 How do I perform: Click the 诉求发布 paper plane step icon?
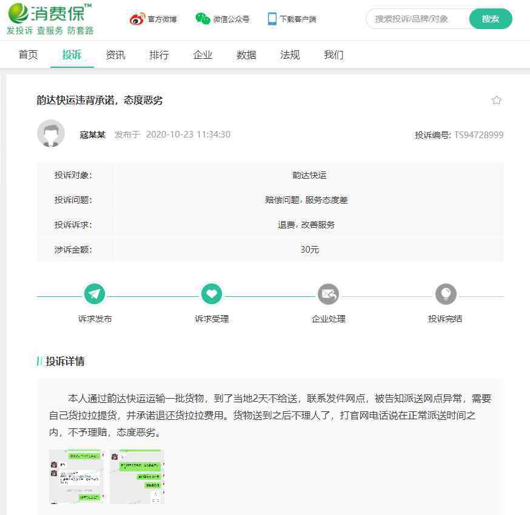click(x=95, y=294)
